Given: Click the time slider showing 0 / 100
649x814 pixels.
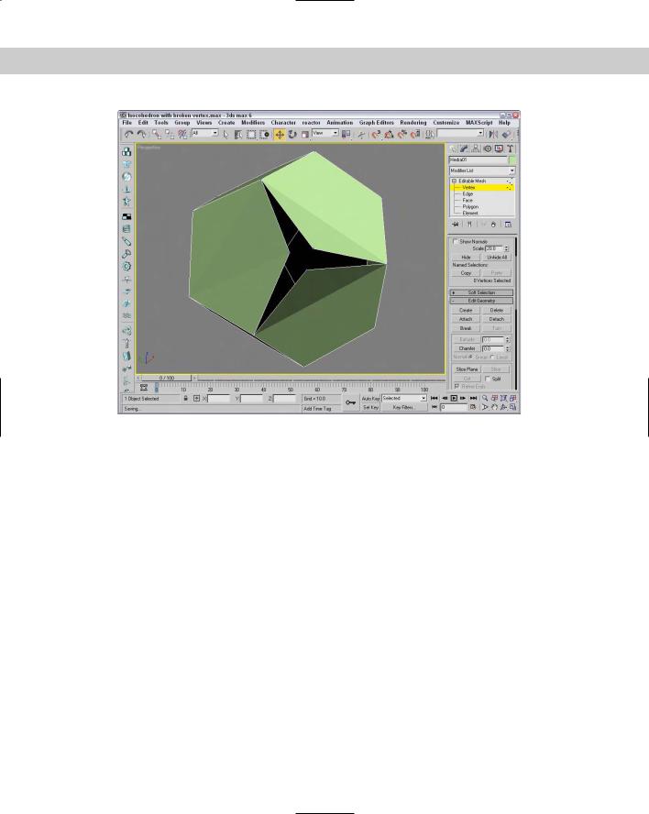Looking at the screenshot, I should [167, 378].
